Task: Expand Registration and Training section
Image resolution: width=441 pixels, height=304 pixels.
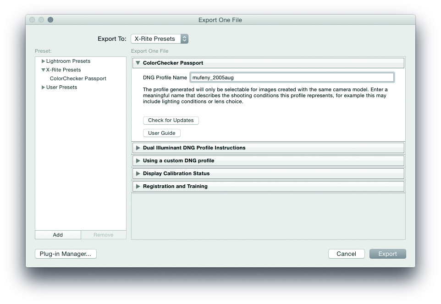Action: (138, 187)
